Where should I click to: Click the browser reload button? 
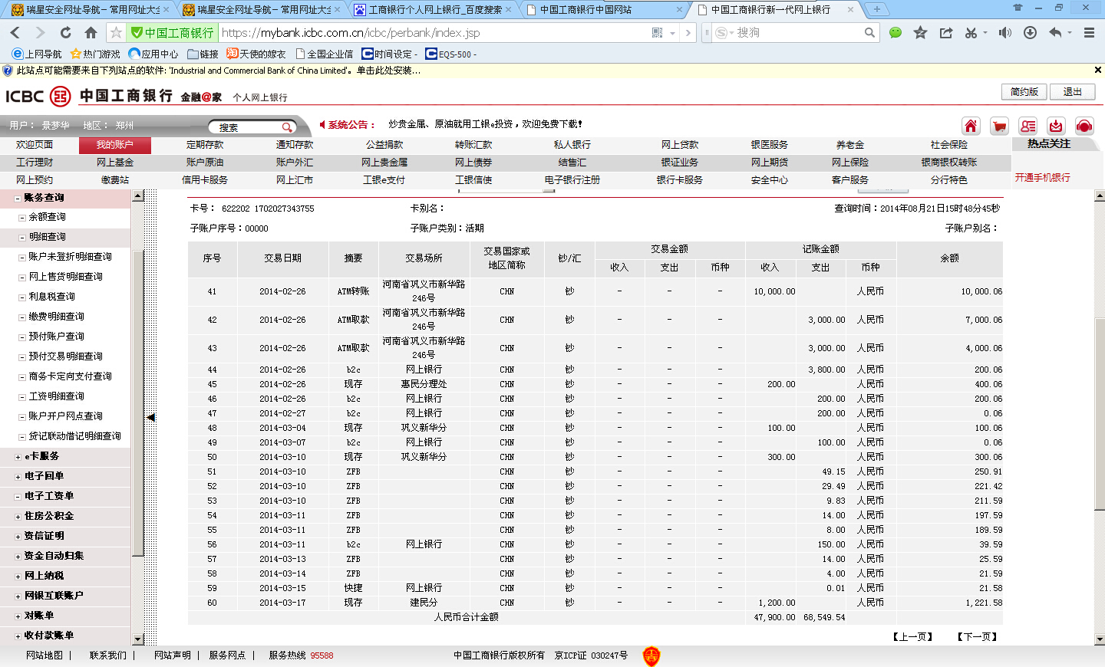[x=65, y=33]
